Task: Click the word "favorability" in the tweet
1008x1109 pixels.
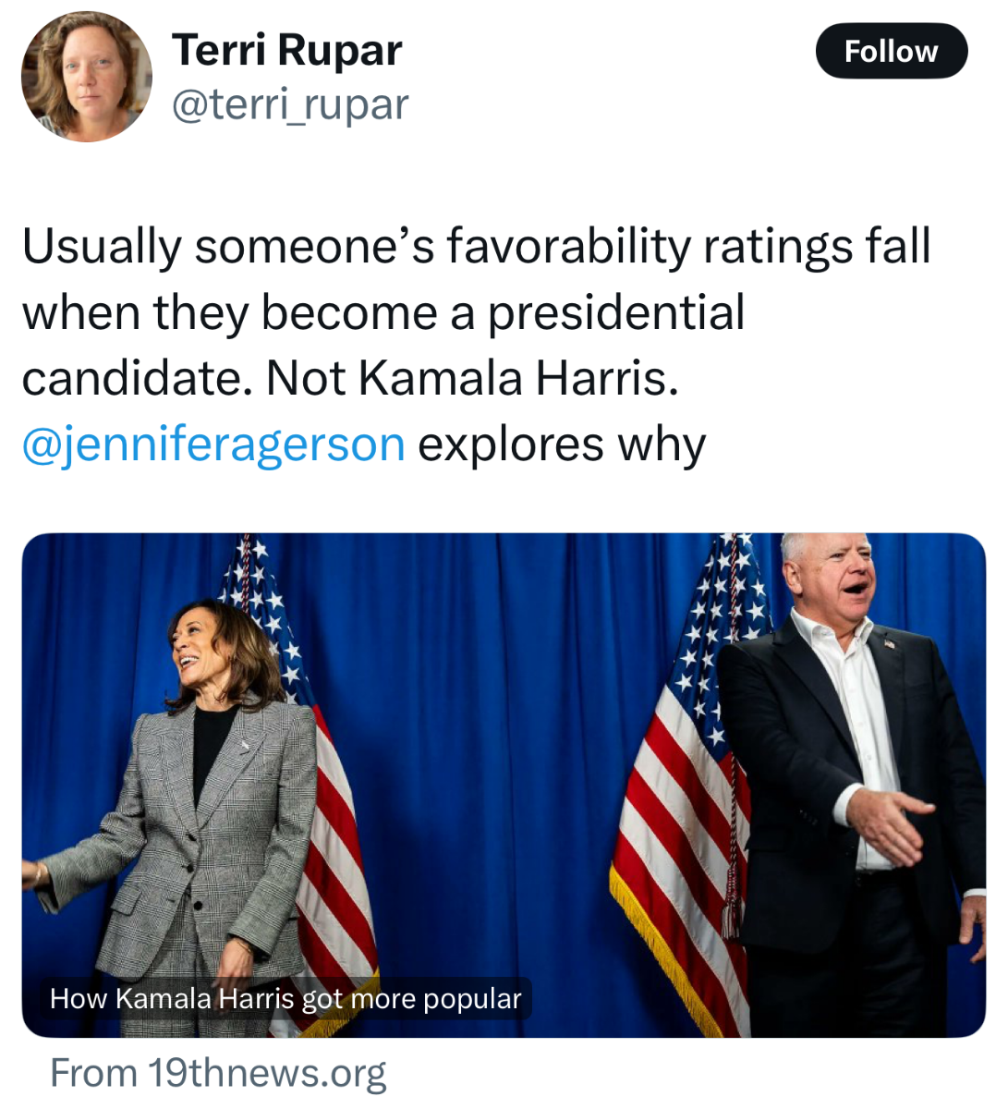Action: click(x=568, y=246)
